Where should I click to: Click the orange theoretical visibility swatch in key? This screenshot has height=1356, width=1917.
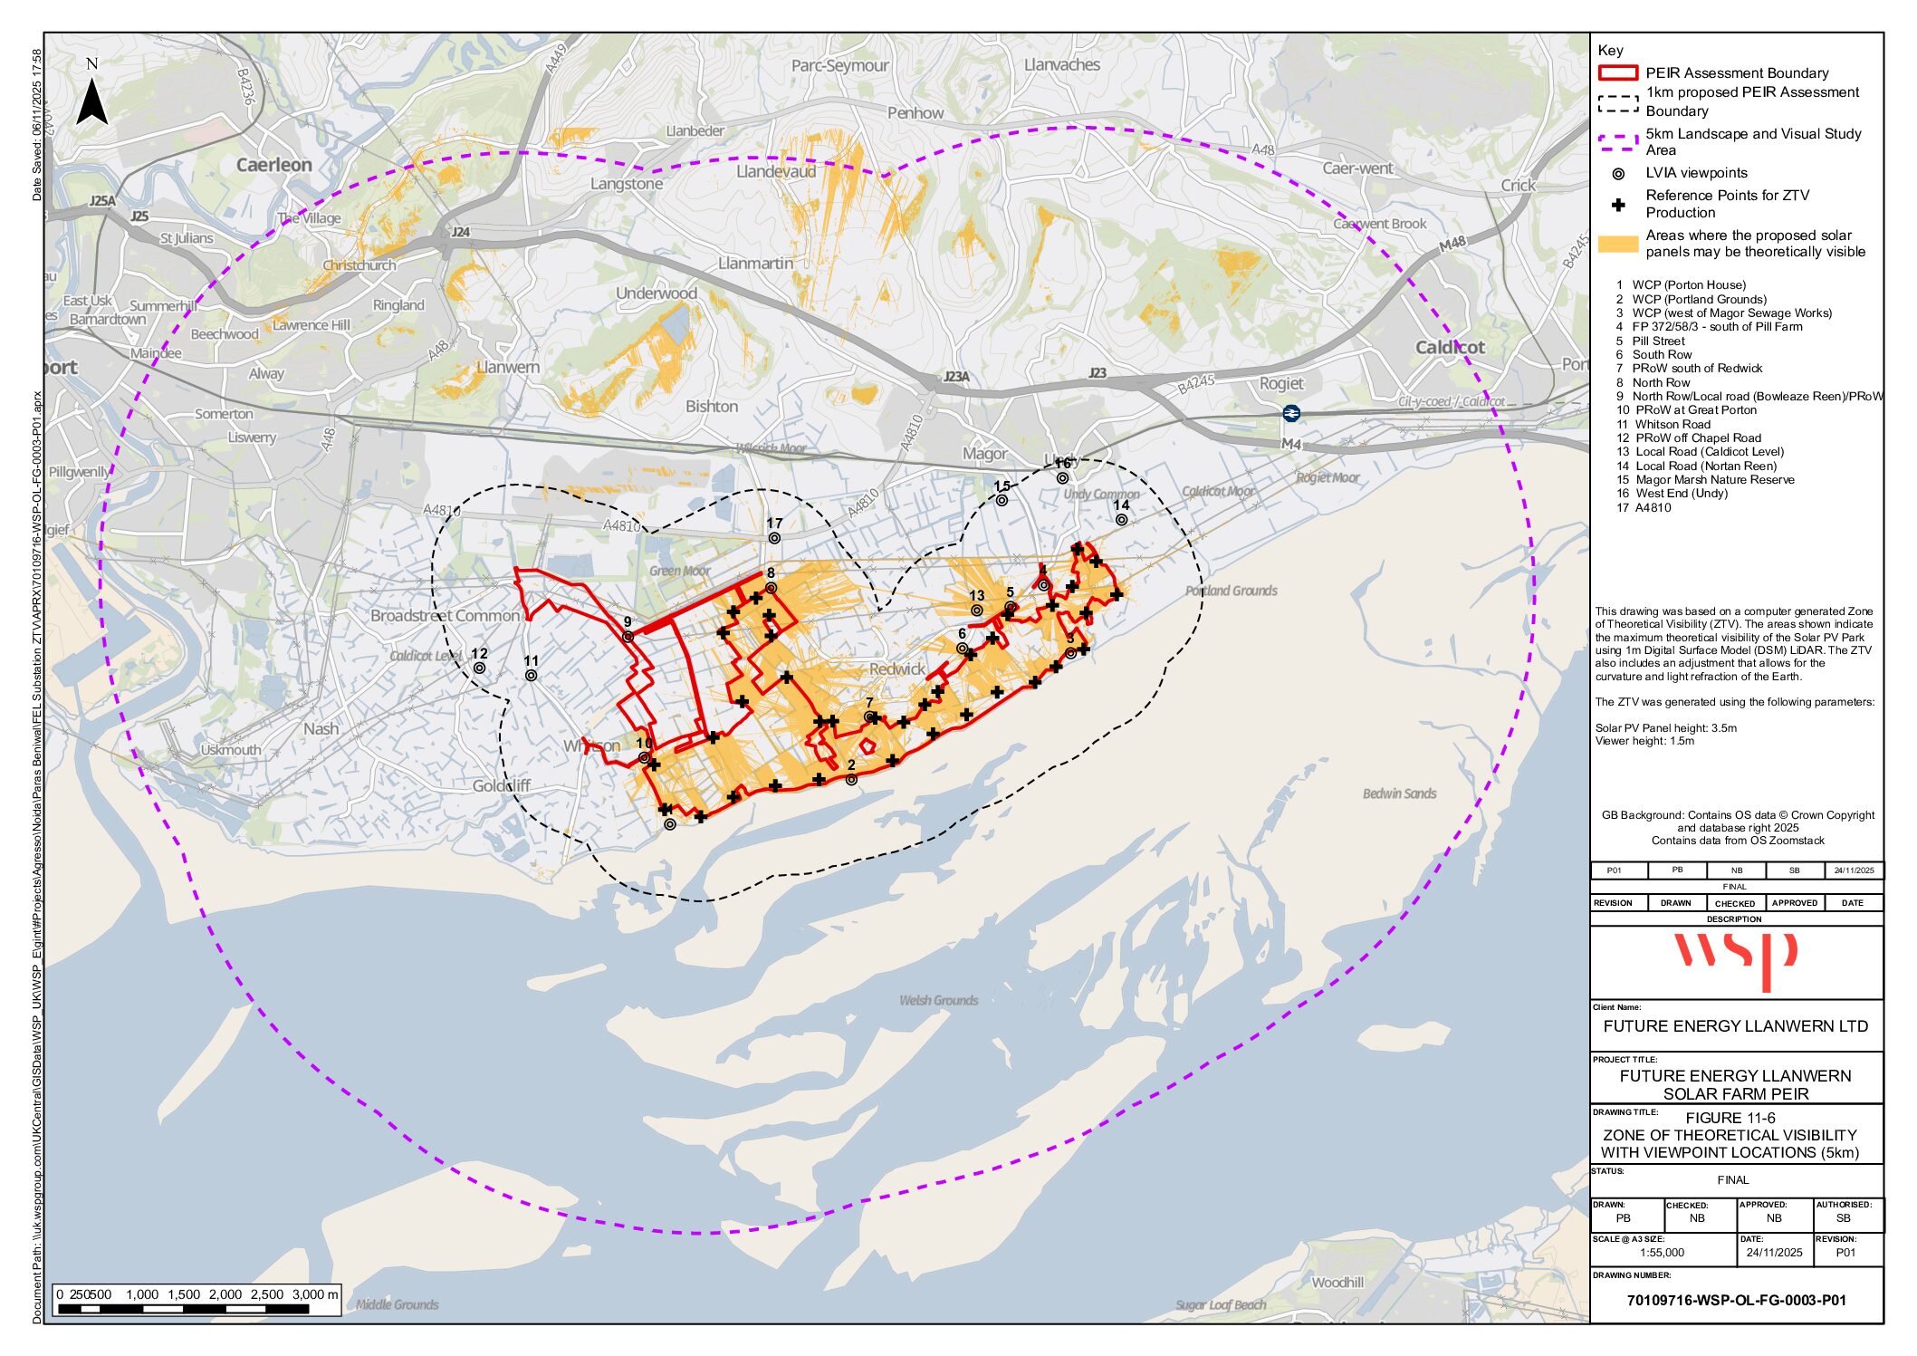point(1618,244)
